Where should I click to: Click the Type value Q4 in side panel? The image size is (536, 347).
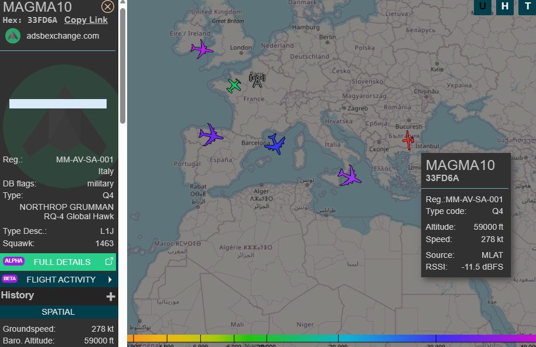click(x=108, y=195)
